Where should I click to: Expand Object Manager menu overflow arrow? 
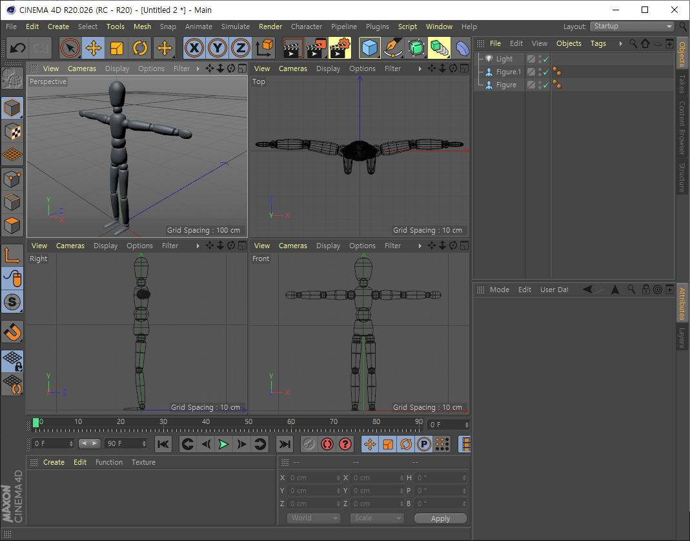point(620,43)
